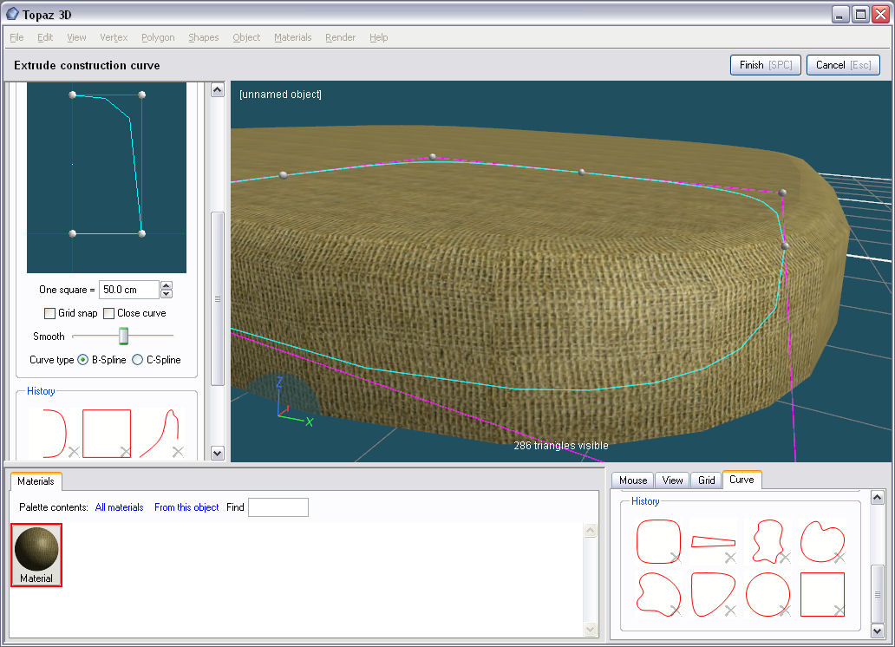Screen dimensions: 895x647
Task: Choose the thin wedge curve in History
Action: pyautogui.click(x=713, y=542)
